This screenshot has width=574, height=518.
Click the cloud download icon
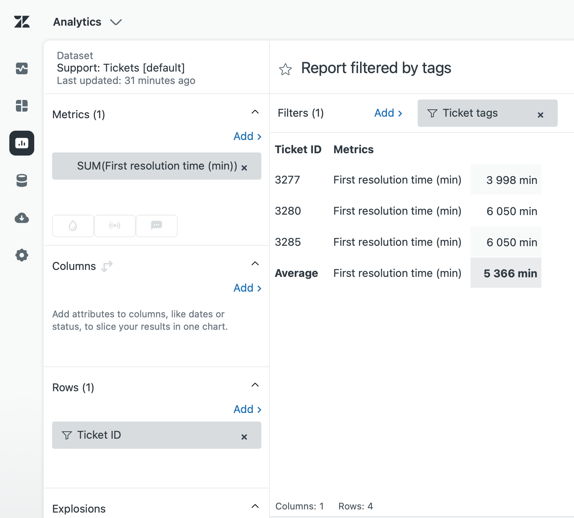tap(22, 218)
